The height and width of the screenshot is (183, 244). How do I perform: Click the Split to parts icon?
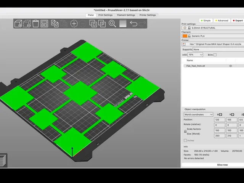(x=102, y=24)
